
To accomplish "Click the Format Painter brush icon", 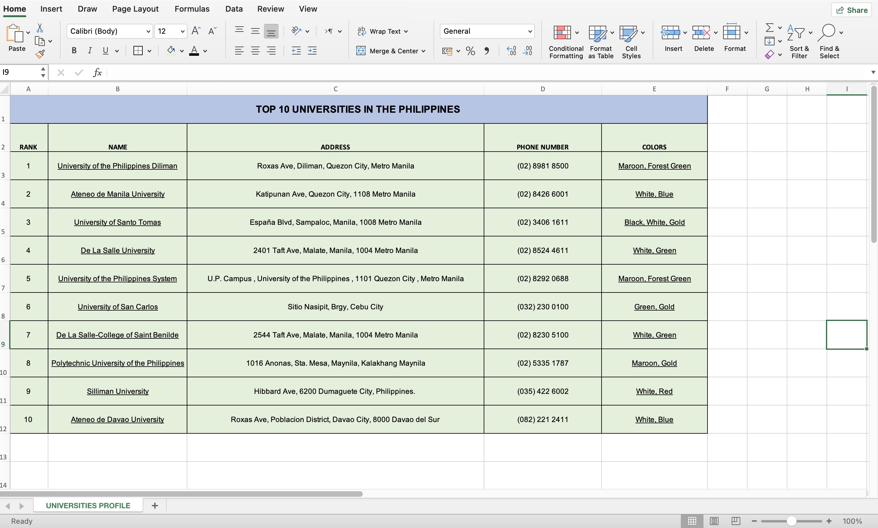I will click(40, 54).
